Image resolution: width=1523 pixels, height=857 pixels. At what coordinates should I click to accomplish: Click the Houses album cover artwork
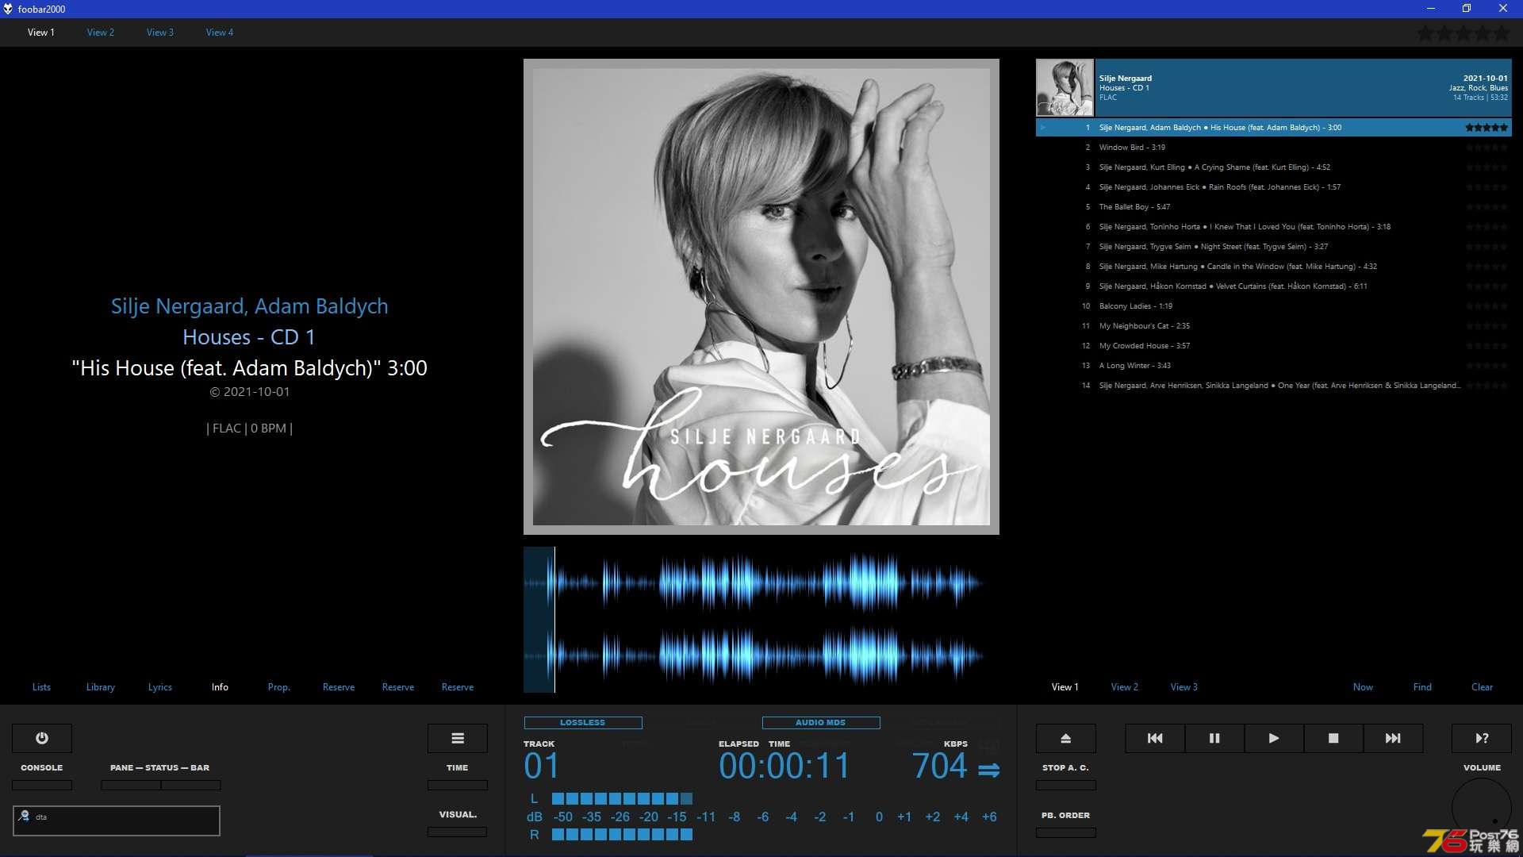(x=761, y=297)
